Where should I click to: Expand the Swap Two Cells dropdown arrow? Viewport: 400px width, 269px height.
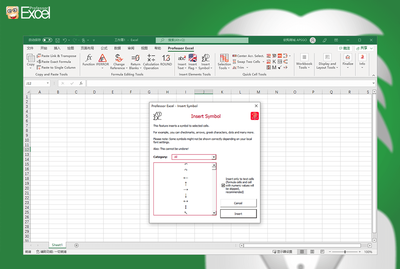pos(263,61)
